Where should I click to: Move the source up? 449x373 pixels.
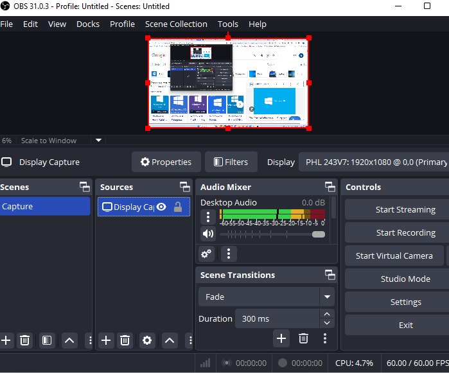170,340
